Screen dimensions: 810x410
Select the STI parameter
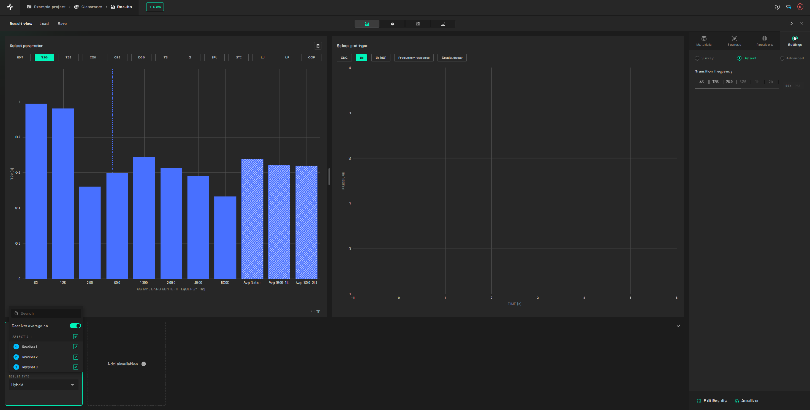(238, 58)
